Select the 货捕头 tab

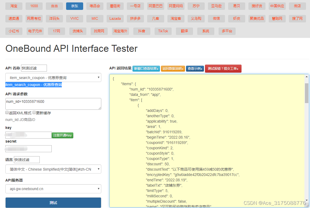[78, 31]
